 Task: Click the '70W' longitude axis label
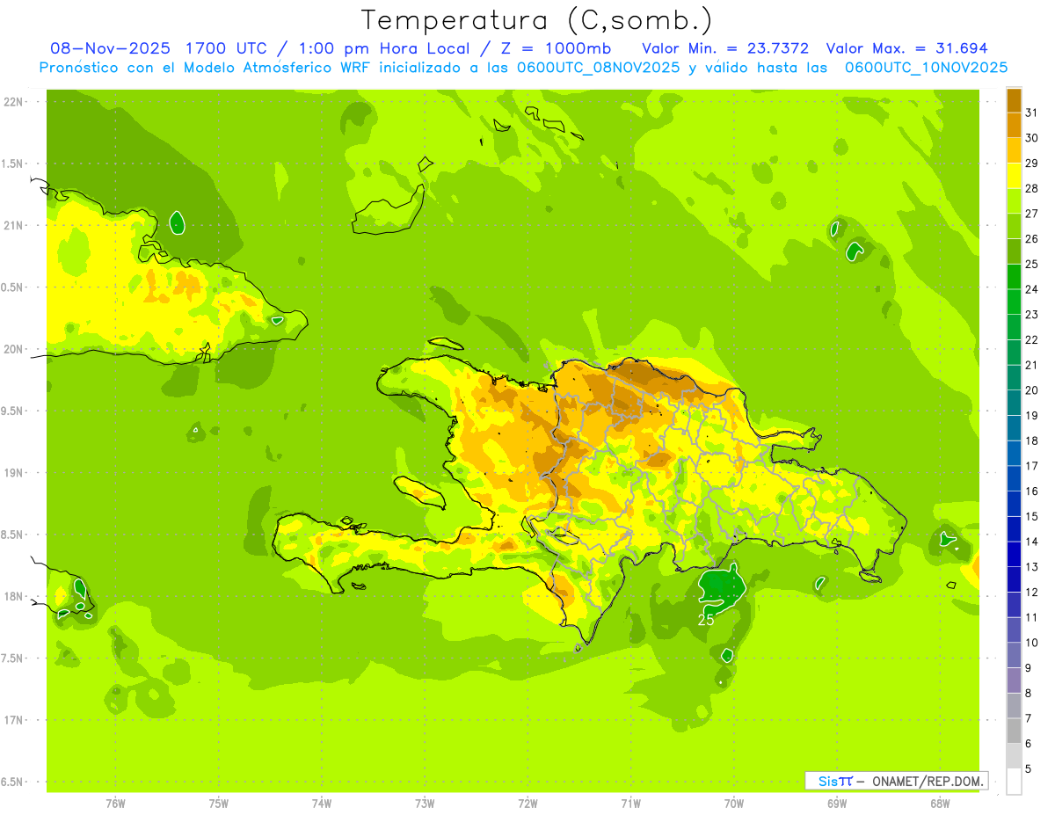pyautogui.click(x=733, y=804)
